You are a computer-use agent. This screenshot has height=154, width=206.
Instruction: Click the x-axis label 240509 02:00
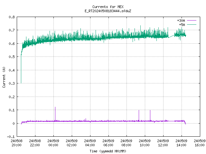pyautogui.click(x=71, y=143)
